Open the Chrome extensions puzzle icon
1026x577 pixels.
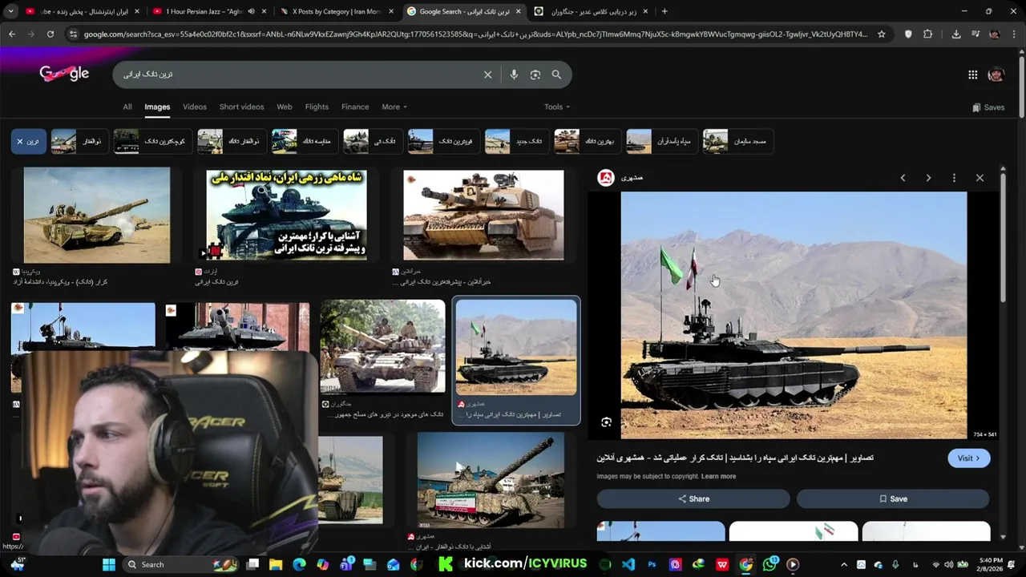(927, 34)
